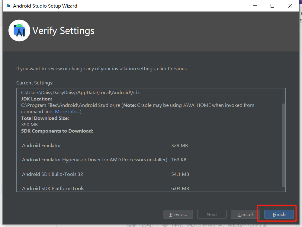
Task: Select the Android Emulator row
Action: [x=105, y=145]
